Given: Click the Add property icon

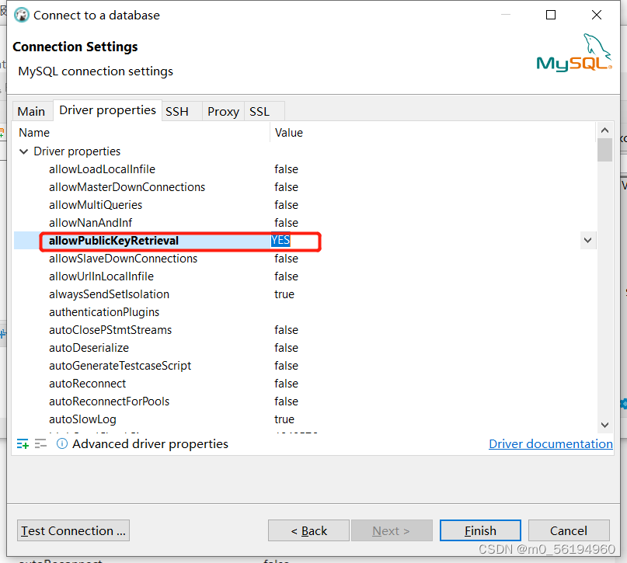Looking at the screenshot, I should coord(22,443).
